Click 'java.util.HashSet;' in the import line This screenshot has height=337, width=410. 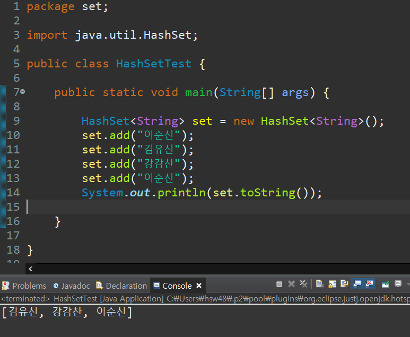click(x=136, y=35)
